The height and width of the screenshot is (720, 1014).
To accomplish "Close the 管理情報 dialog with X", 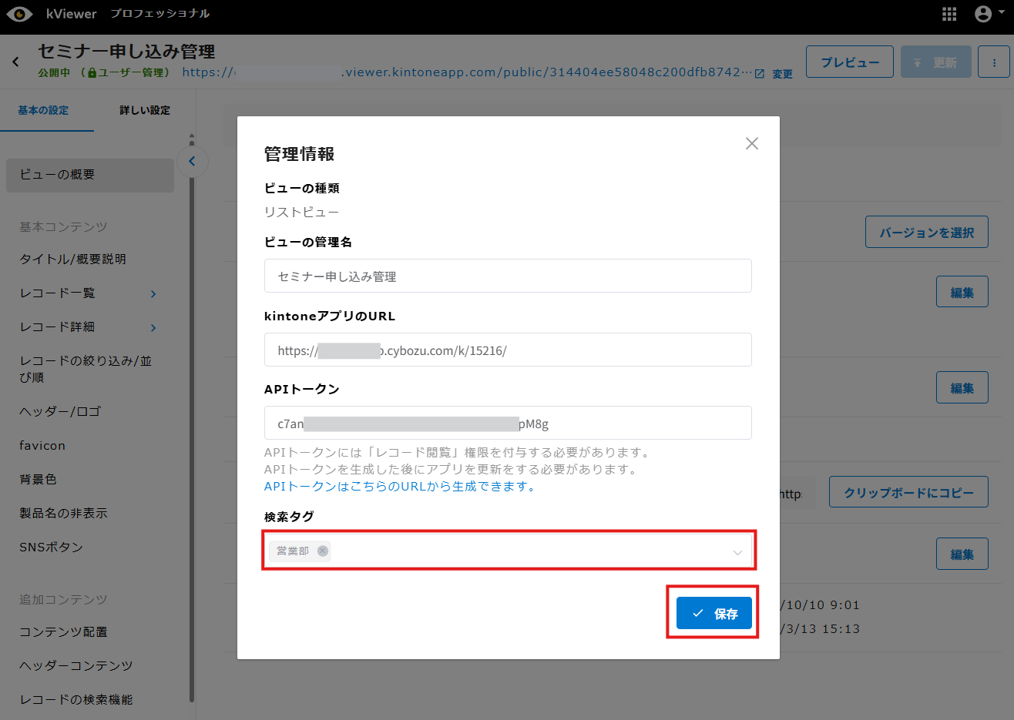I will pos(752,144).
